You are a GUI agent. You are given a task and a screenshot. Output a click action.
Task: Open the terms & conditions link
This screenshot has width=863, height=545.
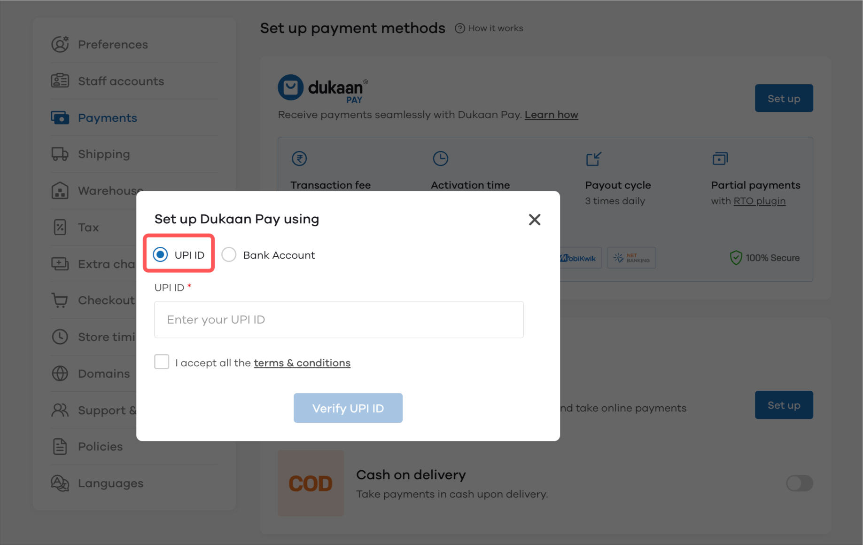(302, 363)
